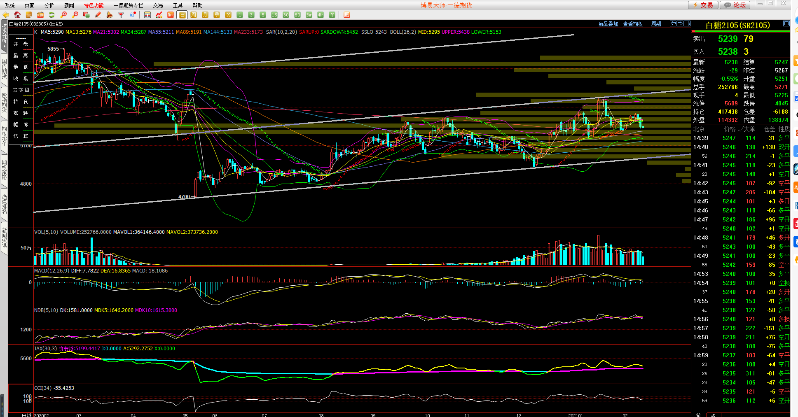Image resolution: width=798 pixels, height=417 pixels.
Task: Click the news icon with red dot
Action: tap(133, 15)
